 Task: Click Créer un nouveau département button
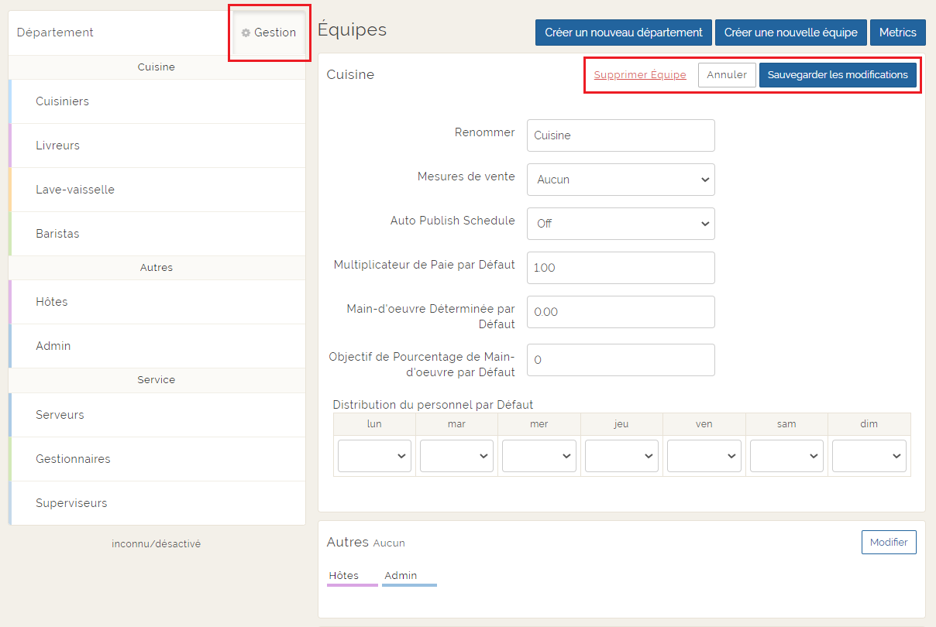[623, 33]
